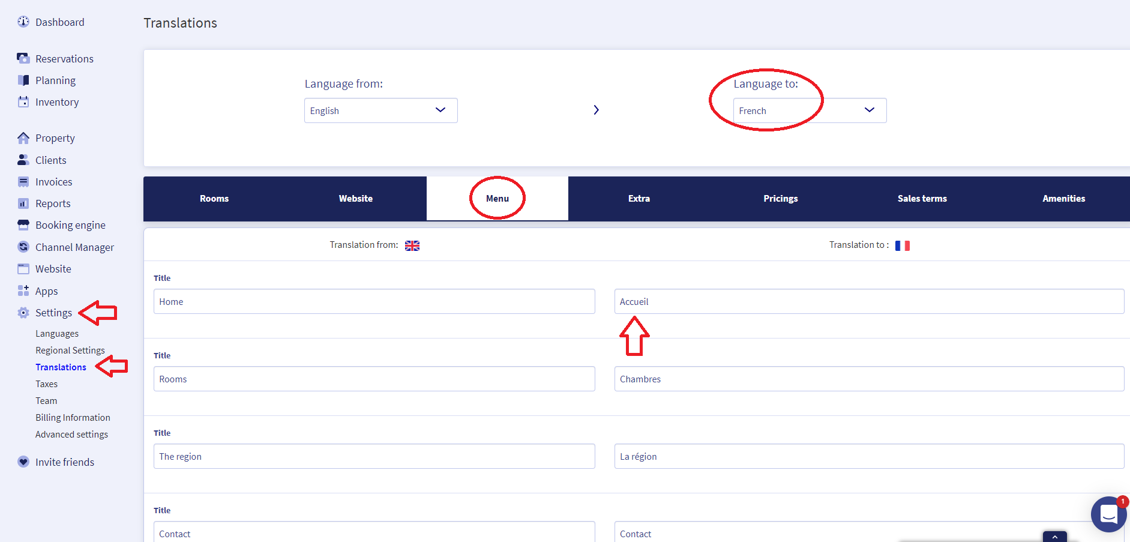The width and height of the screenshot is (1130, 542).
Task: Open the chat support bubble
Action: pos(1108,514)
